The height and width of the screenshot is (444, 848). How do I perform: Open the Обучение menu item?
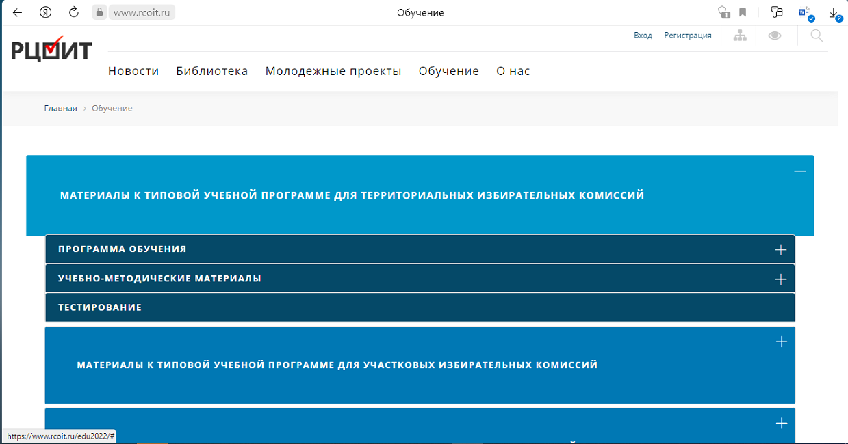pos(449,71)
